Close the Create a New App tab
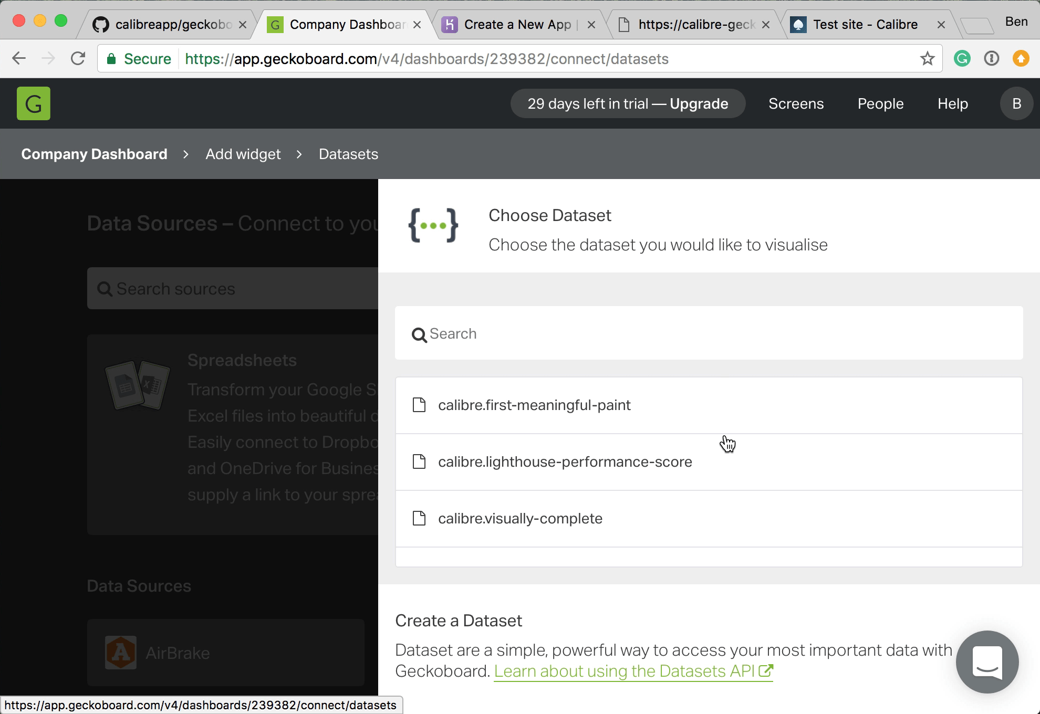 [x=591, y=25]
